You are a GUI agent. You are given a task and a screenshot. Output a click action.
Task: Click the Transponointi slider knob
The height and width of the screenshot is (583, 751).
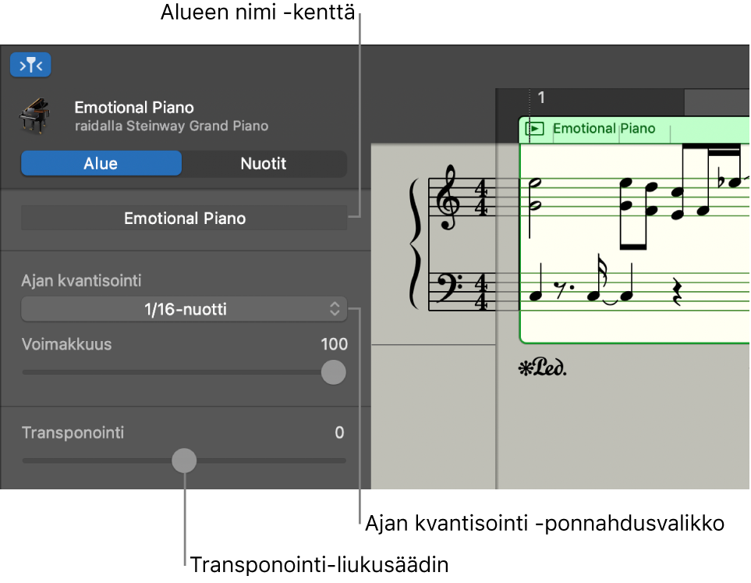[184, 460]
